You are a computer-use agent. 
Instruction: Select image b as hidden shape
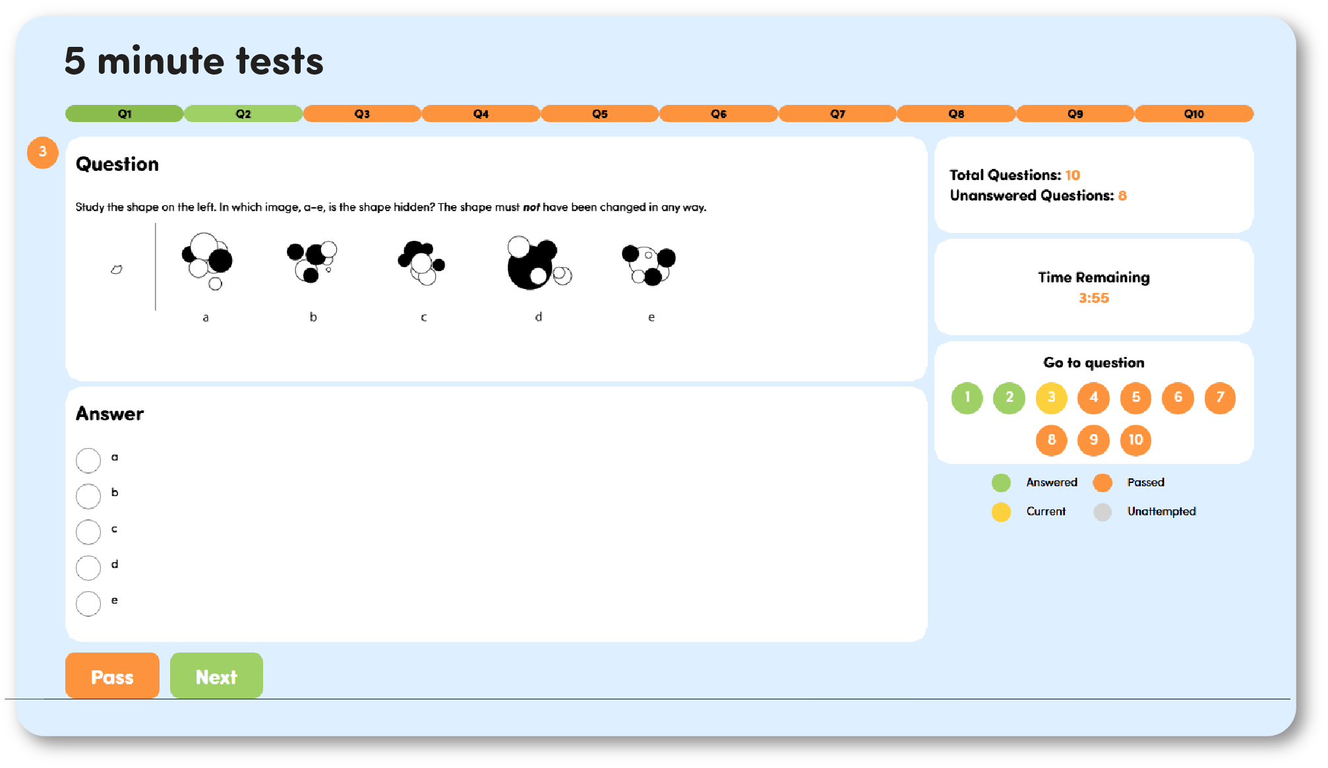[88, 494]
